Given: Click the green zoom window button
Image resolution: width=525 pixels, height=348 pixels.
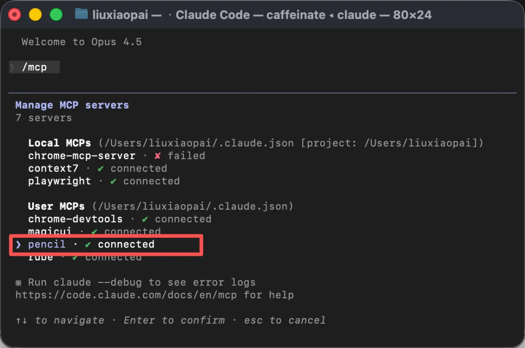Looking at the screenshot, I should [56, 15].
